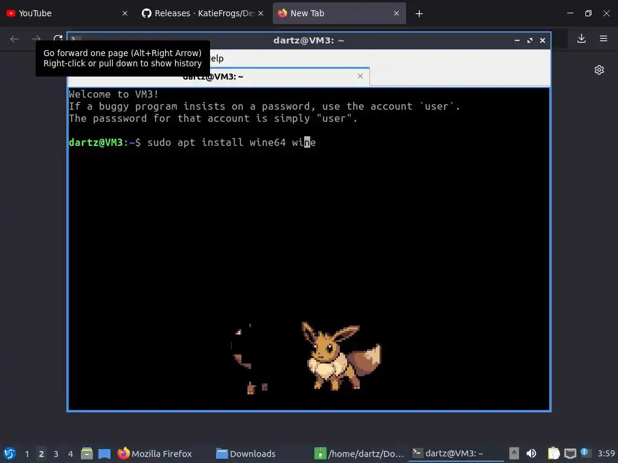
Task: Switch to the YouTube browser tab
Action: (x=67, y=13)
